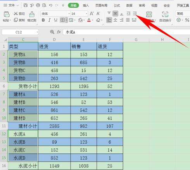The image size is (190, 170).
Task: Open the font size dropdown showing 14
Action: point(86,14)
